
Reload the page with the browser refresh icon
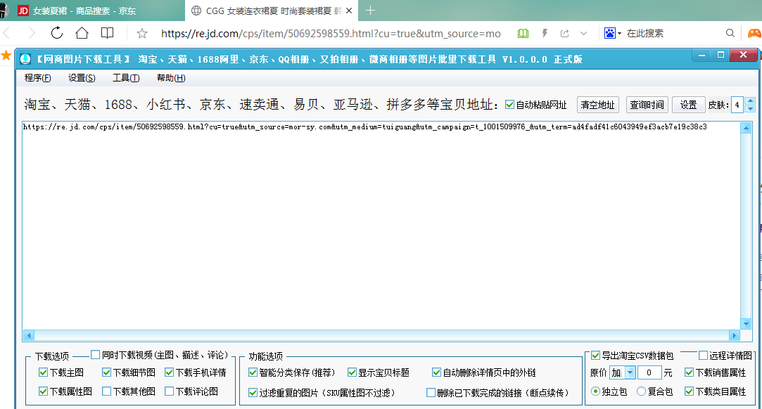57,32
